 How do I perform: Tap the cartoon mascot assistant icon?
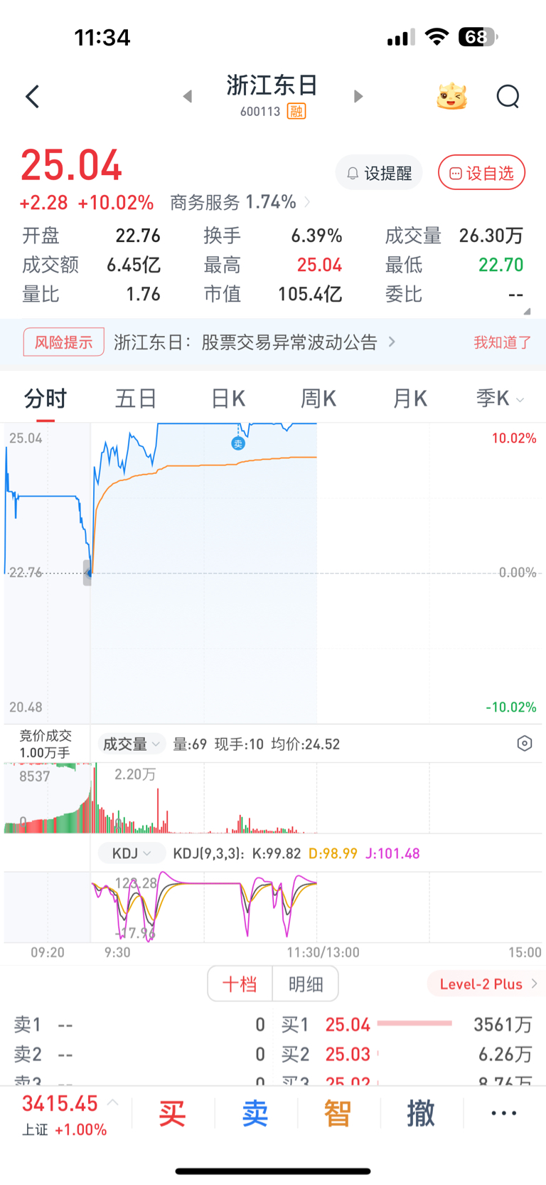pos(451,96)
